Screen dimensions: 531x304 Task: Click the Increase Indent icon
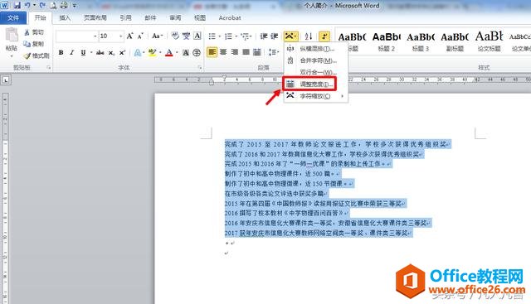[275, 36]
